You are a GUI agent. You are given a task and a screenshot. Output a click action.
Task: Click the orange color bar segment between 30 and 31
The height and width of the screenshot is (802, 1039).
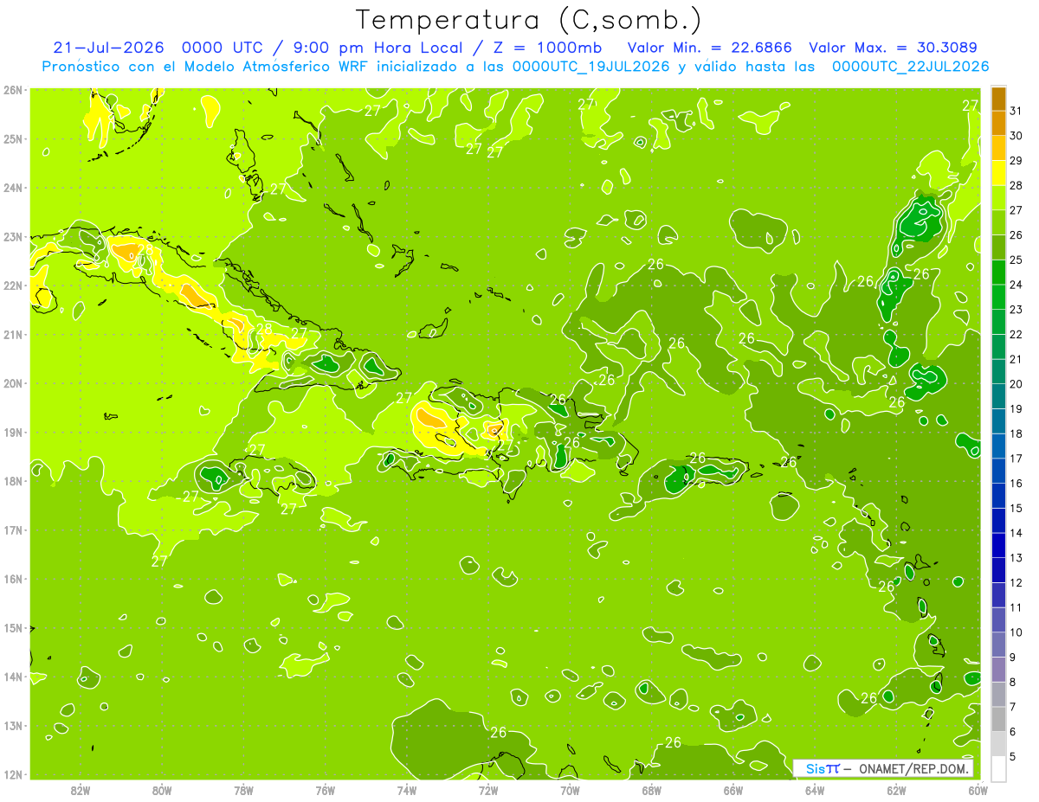click(998, 124)
